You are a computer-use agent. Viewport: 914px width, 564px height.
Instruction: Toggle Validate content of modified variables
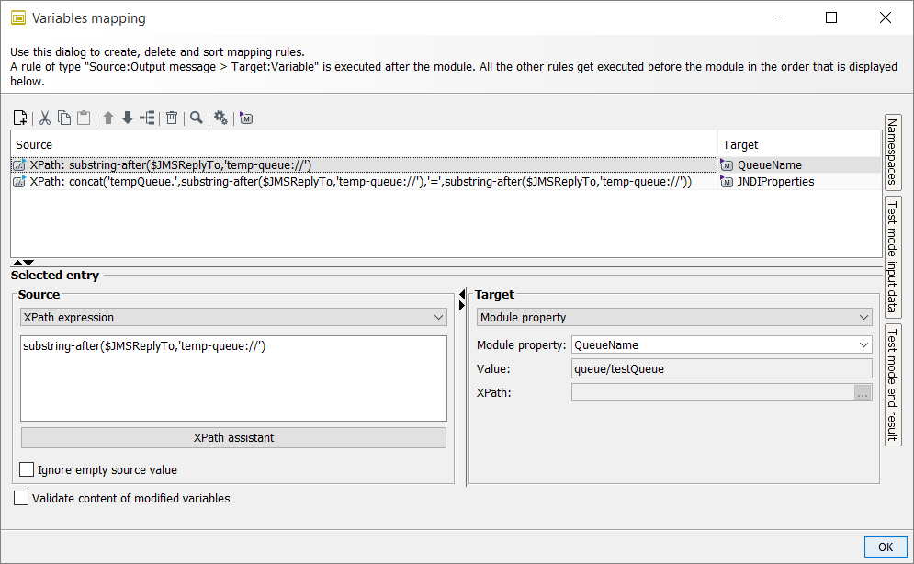[21, 498]
